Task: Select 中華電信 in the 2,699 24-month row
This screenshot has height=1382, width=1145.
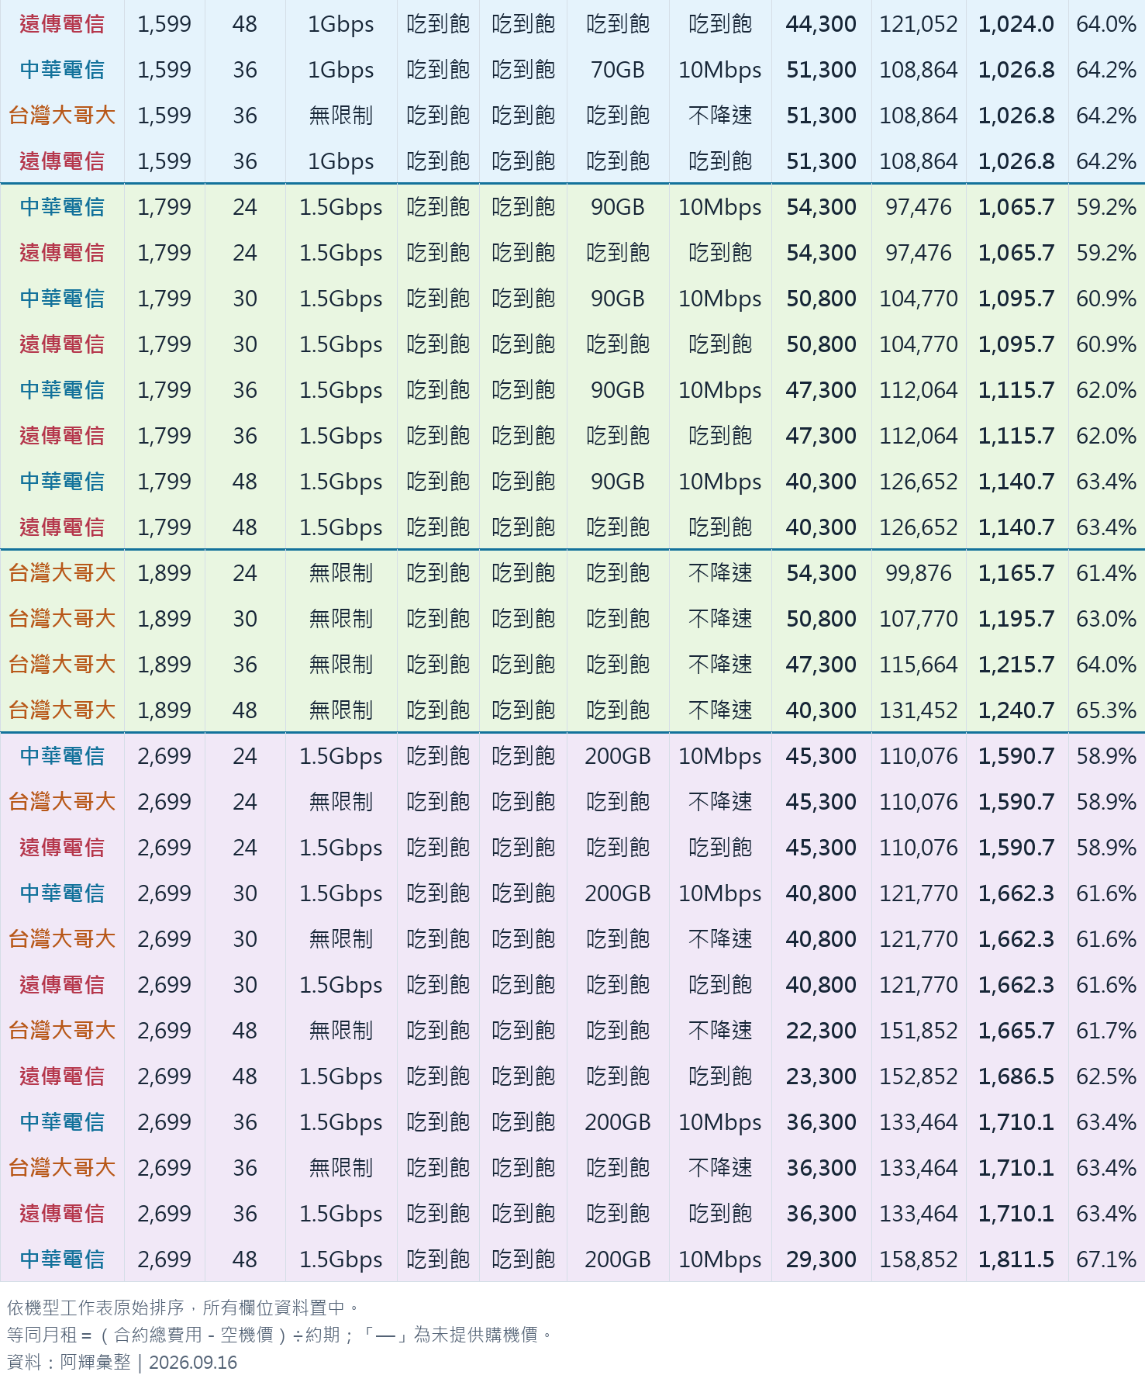Action: [62, 756]
